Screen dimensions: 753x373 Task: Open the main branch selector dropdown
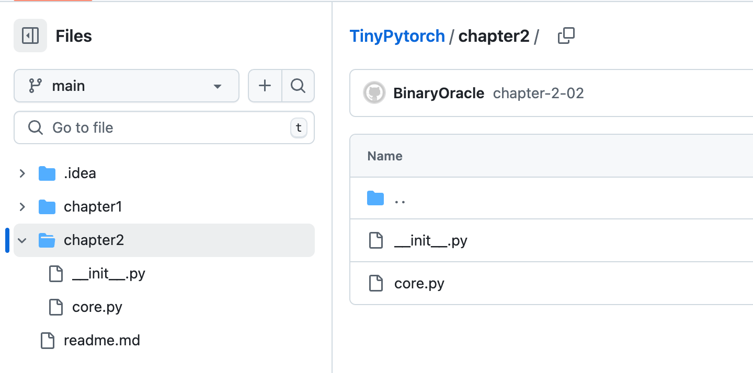pos(126,86)
